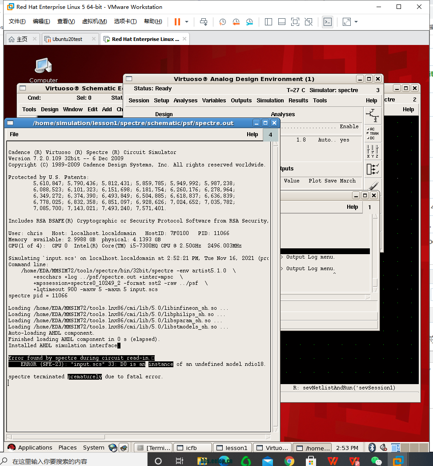This screenshot has height=466, width=433.
Task: Open the web browser launcher in GNOME panel
Action: pyautogui.click(x=113, y=448)
